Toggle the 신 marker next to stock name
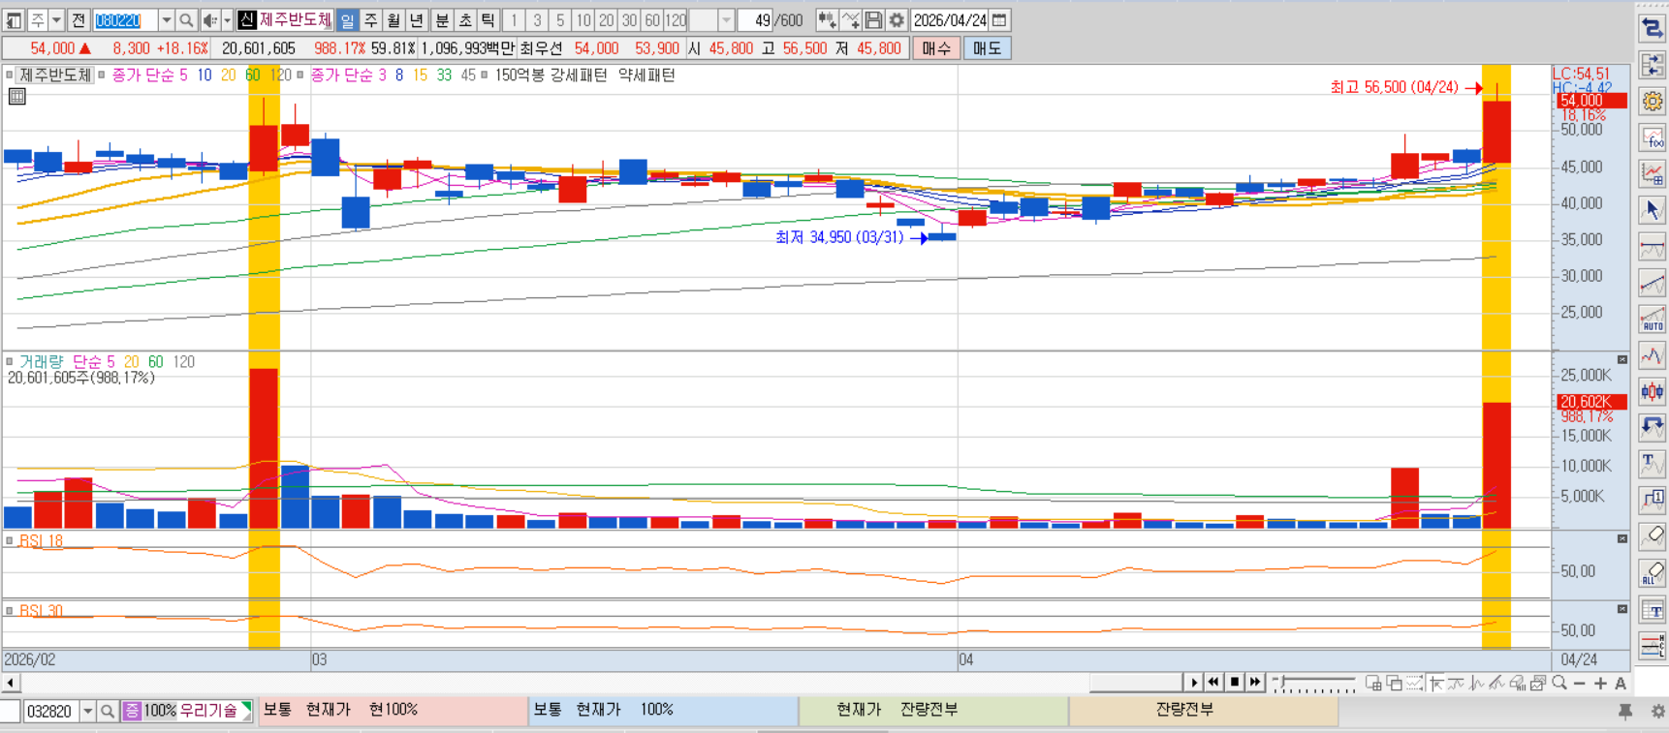Viewport: 1669px width, 733px height. point(247,20)
